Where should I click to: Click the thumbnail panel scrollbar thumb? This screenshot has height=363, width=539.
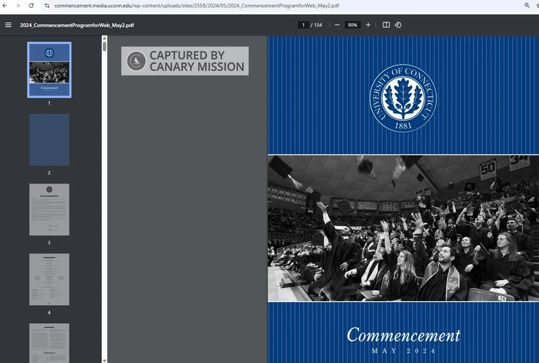point(104,47)
